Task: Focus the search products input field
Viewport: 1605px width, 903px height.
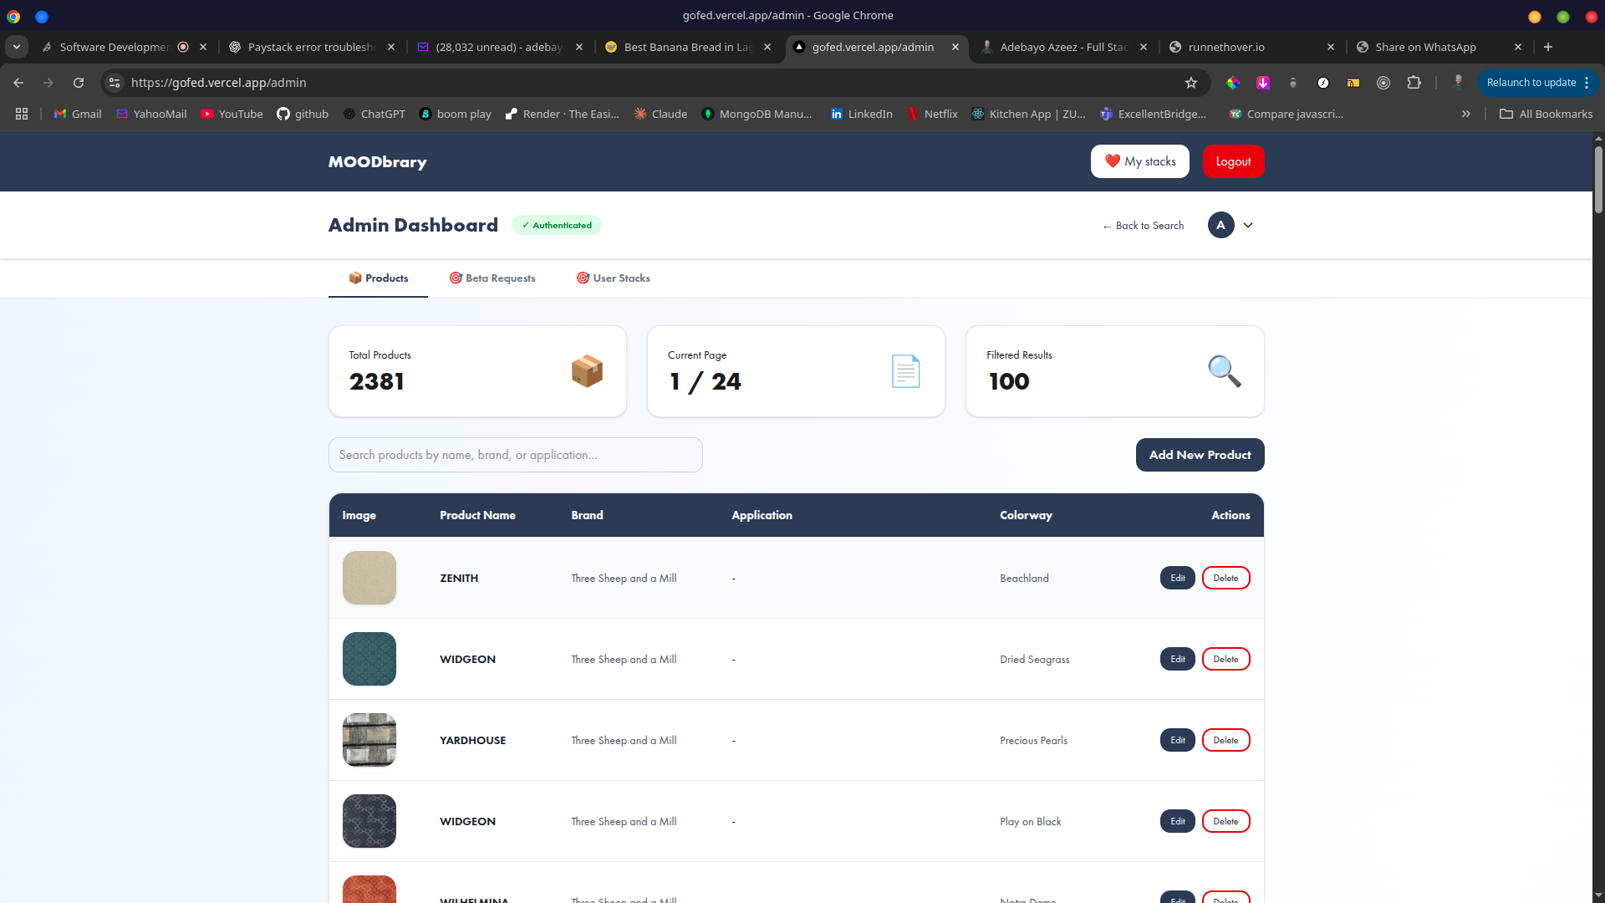Action: (x=516, y=455)
